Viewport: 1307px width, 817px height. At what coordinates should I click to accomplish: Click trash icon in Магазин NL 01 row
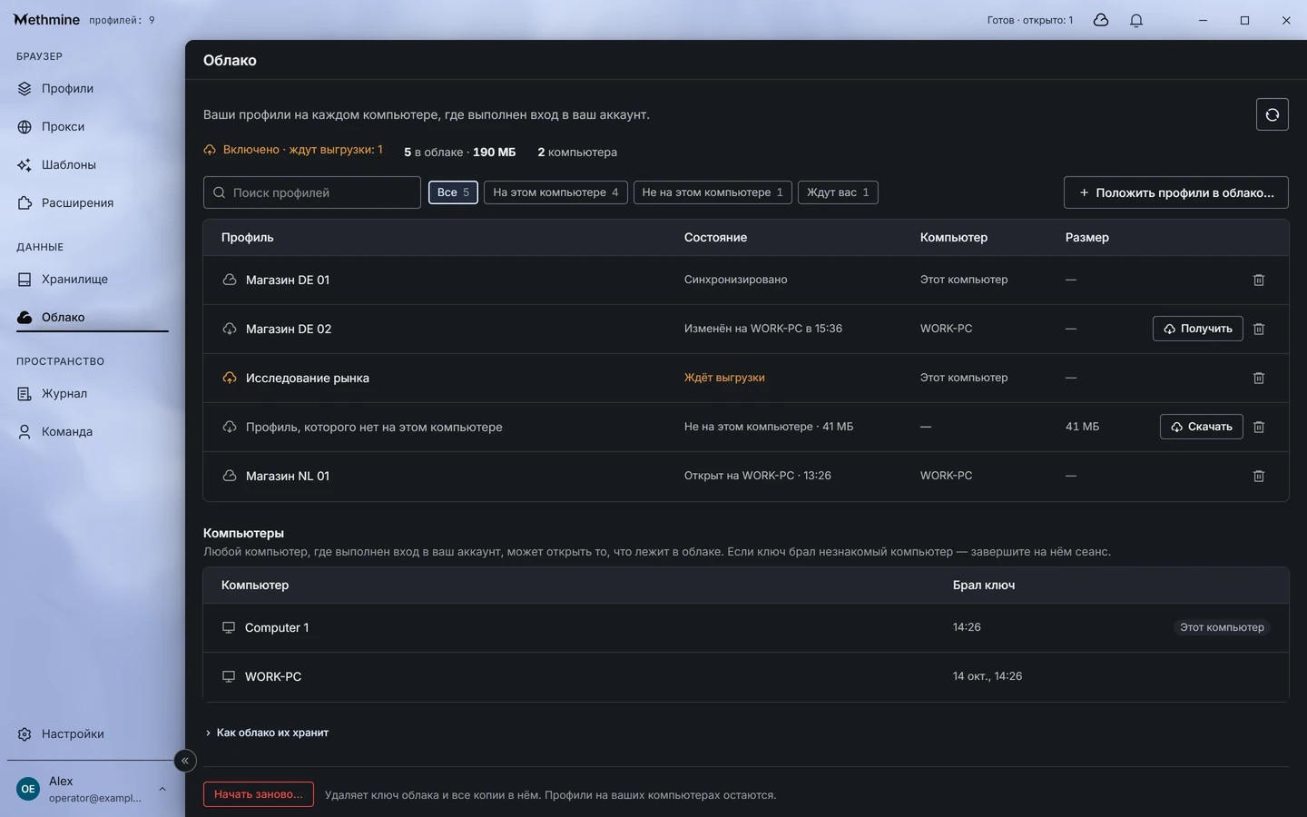point(1259,476)
